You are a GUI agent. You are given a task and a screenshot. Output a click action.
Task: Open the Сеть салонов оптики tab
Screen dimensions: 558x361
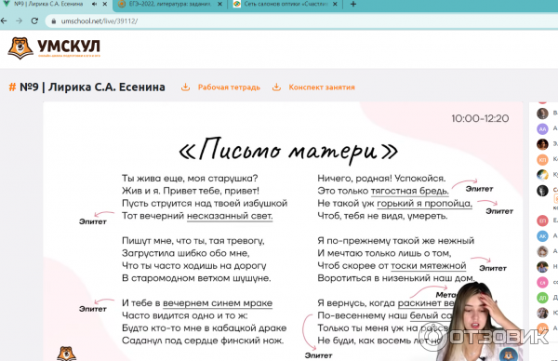(286, 5)
